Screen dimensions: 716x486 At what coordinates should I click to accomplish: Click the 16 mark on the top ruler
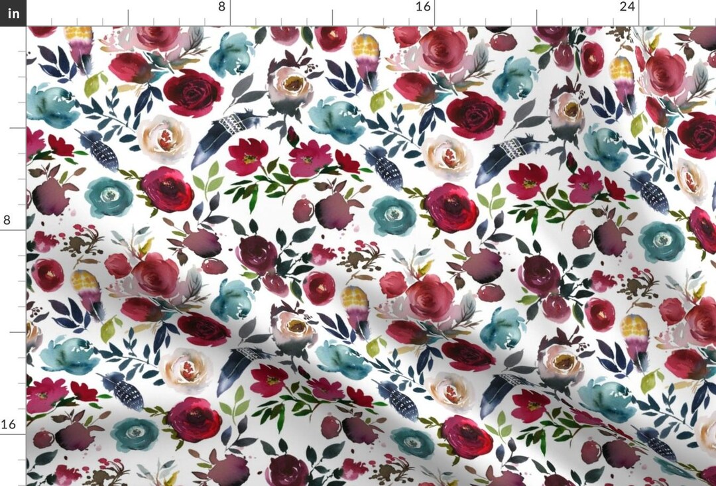423,7
